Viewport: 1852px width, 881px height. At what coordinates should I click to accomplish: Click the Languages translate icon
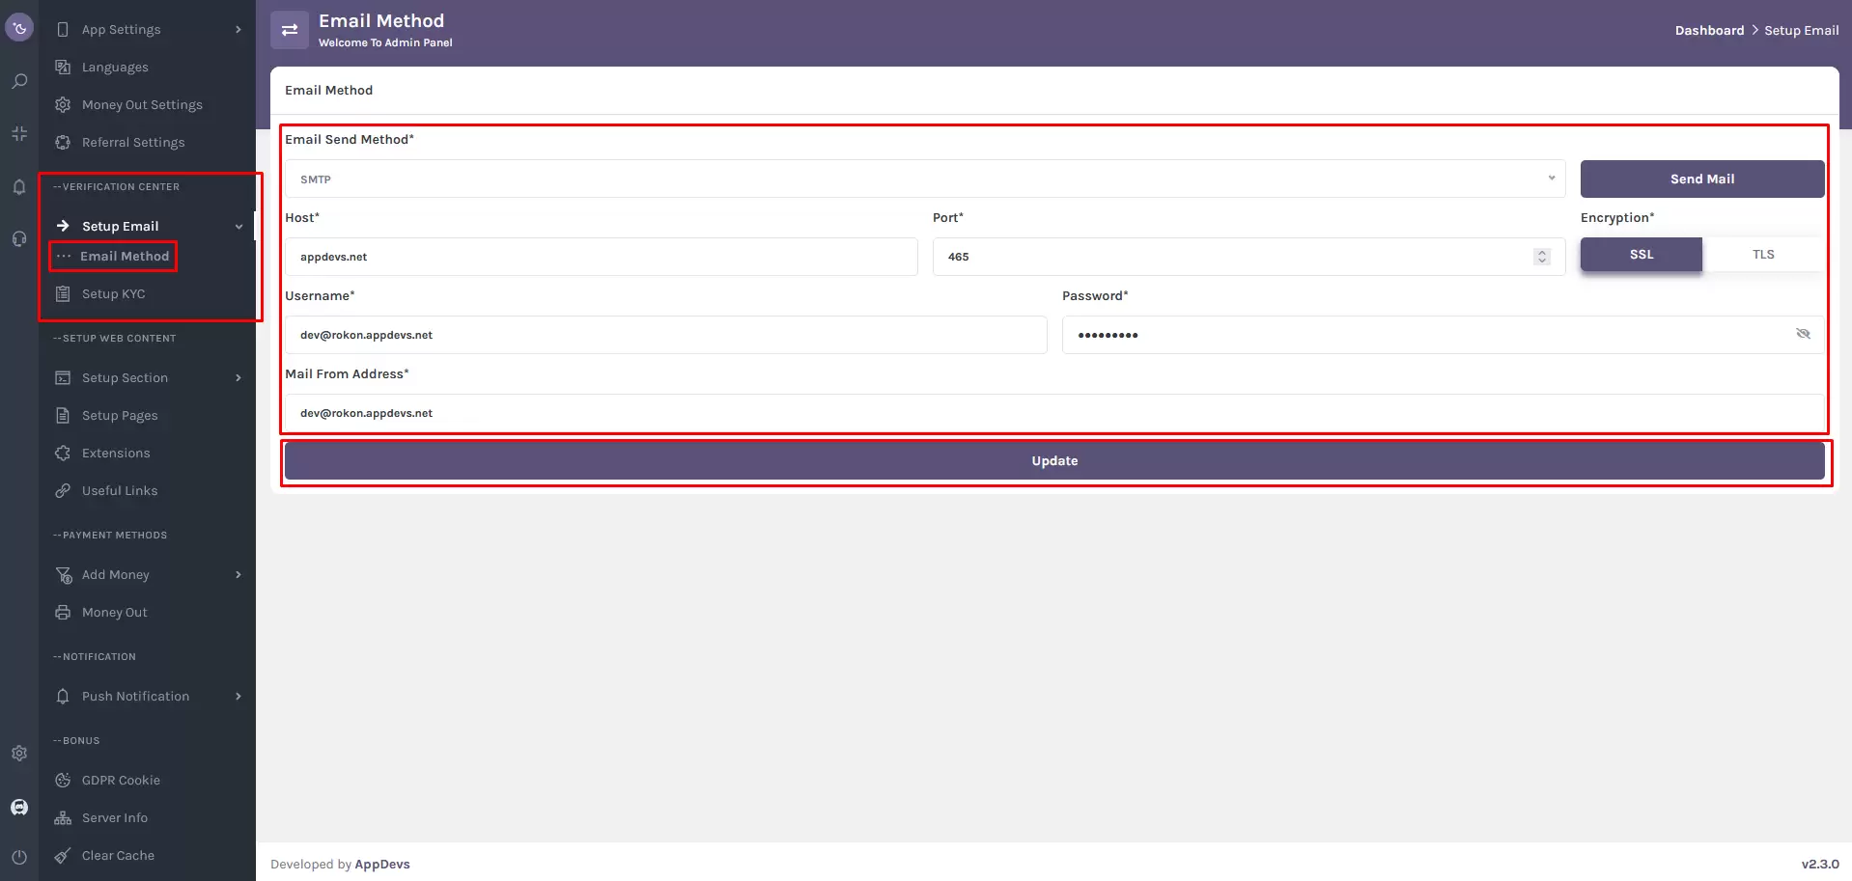pyautogui.click(x=63, y=67)
